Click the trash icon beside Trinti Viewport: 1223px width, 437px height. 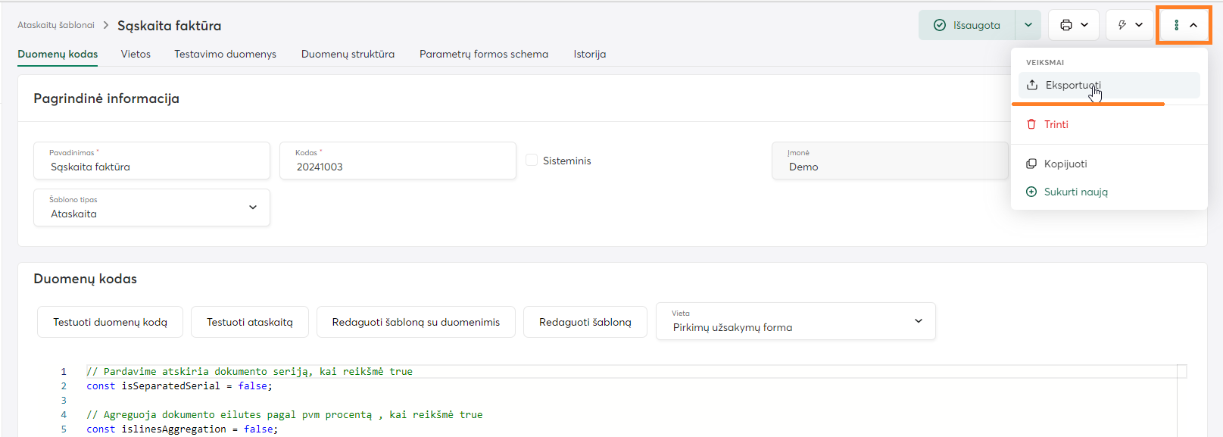1031,124
